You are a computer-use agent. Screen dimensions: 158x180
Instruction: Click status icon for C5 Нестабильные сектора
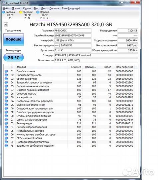6,131
